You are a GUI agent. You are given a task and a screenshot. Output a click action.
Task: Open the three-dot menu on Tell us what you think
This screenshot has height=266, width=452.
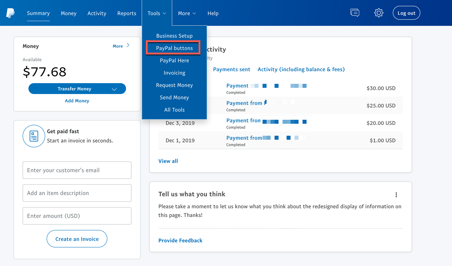tap(396, 195)
